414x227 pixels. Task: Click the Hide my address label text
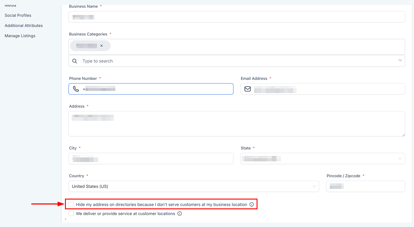161,204
